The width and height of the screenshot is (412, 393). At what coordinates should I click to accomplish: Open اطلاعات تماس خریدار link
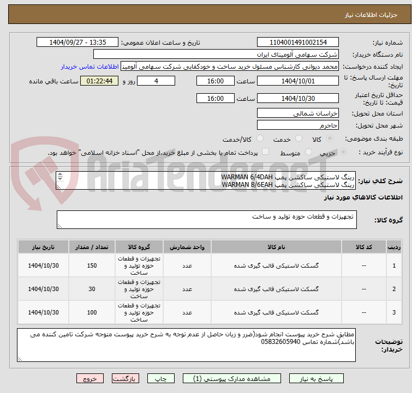(90, 66)
